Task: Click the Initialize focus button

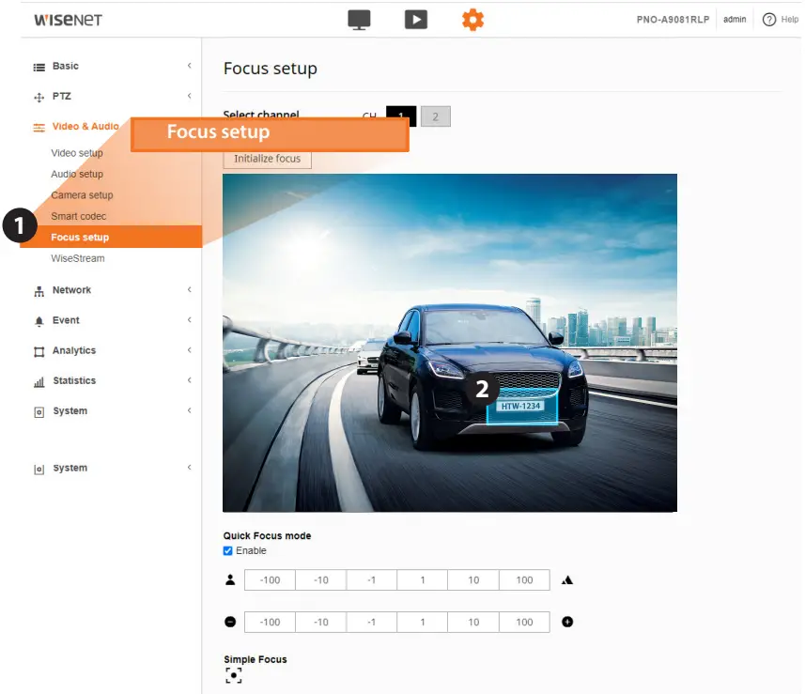Action: click(266, 158)
